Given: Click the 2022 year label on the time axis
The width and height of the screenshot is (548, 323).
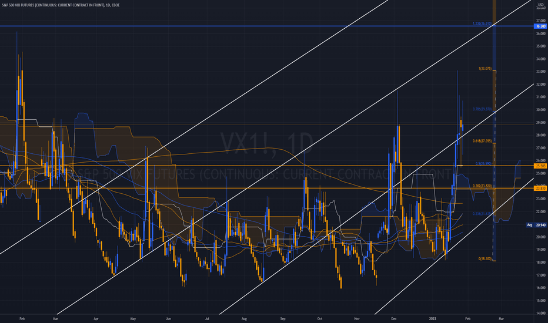Looking at the screenshot, I should coord(433,319).
